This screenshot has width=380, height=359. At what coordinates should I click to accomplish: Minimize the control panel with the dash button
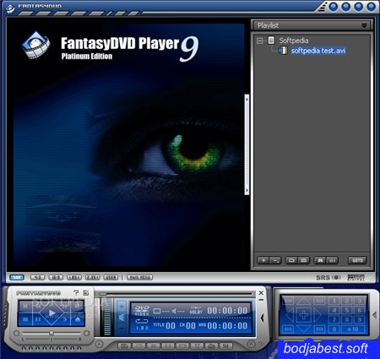coord(261,300)
